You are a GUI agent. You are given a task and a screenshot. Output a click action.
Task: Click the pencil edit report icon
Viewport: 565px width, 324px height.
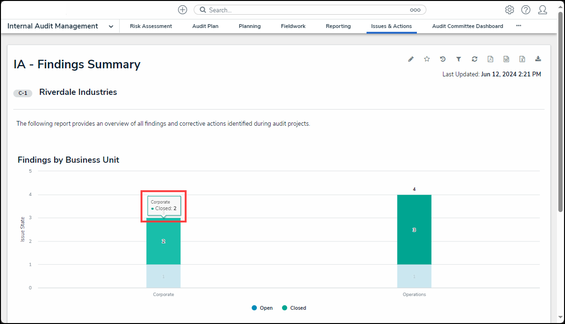coord(411,59)
